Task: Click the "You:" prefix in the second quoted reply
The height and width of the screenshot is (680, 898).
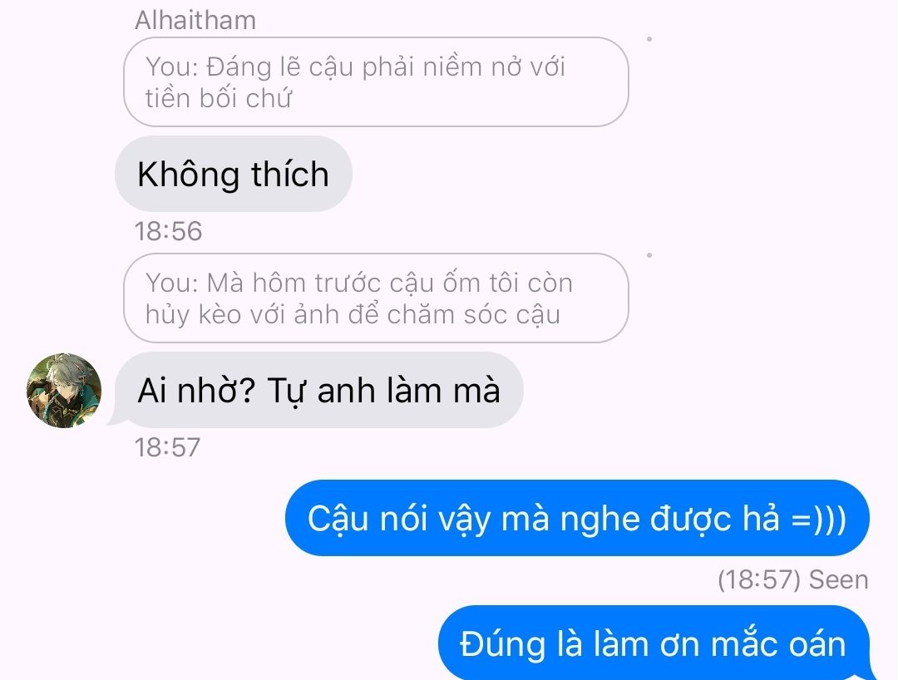Action: 172,283
